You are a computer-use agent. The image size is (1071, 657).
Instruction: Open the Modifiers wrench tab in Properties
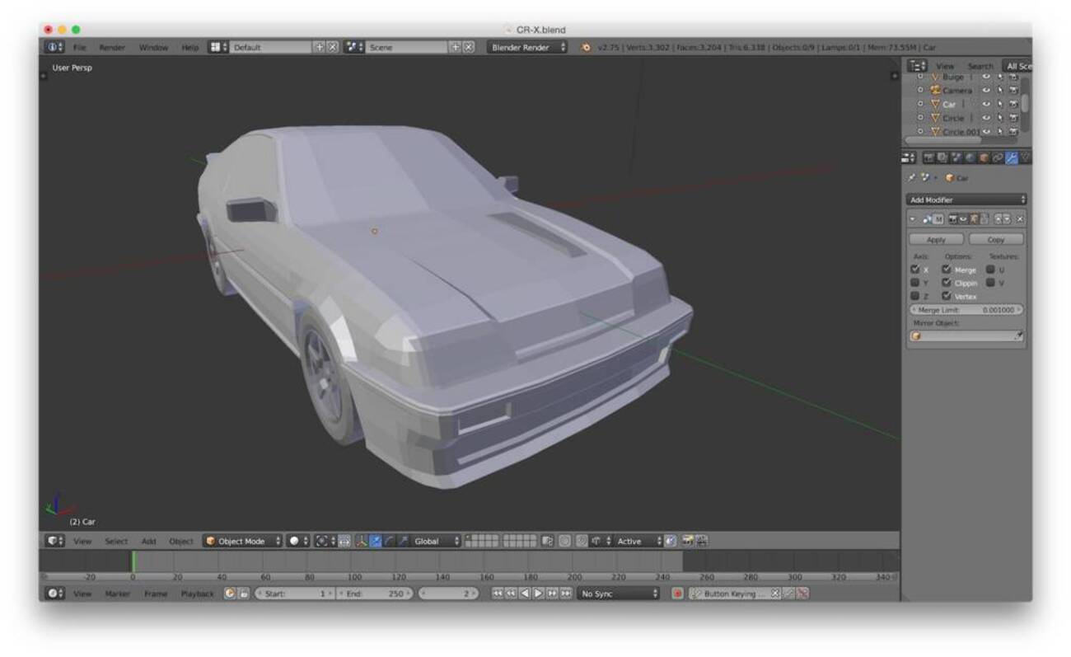[1011, 157]
